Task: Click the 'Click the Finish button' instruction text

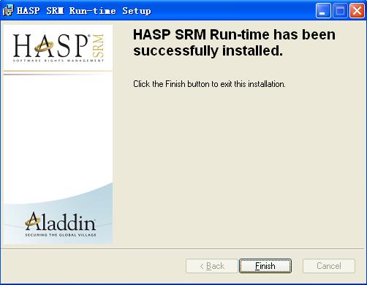Action: tap(209, 84)
